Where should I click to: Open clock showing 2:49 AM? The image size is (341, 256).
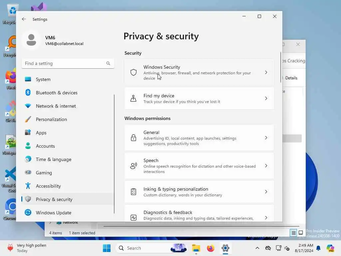point(304,248)
